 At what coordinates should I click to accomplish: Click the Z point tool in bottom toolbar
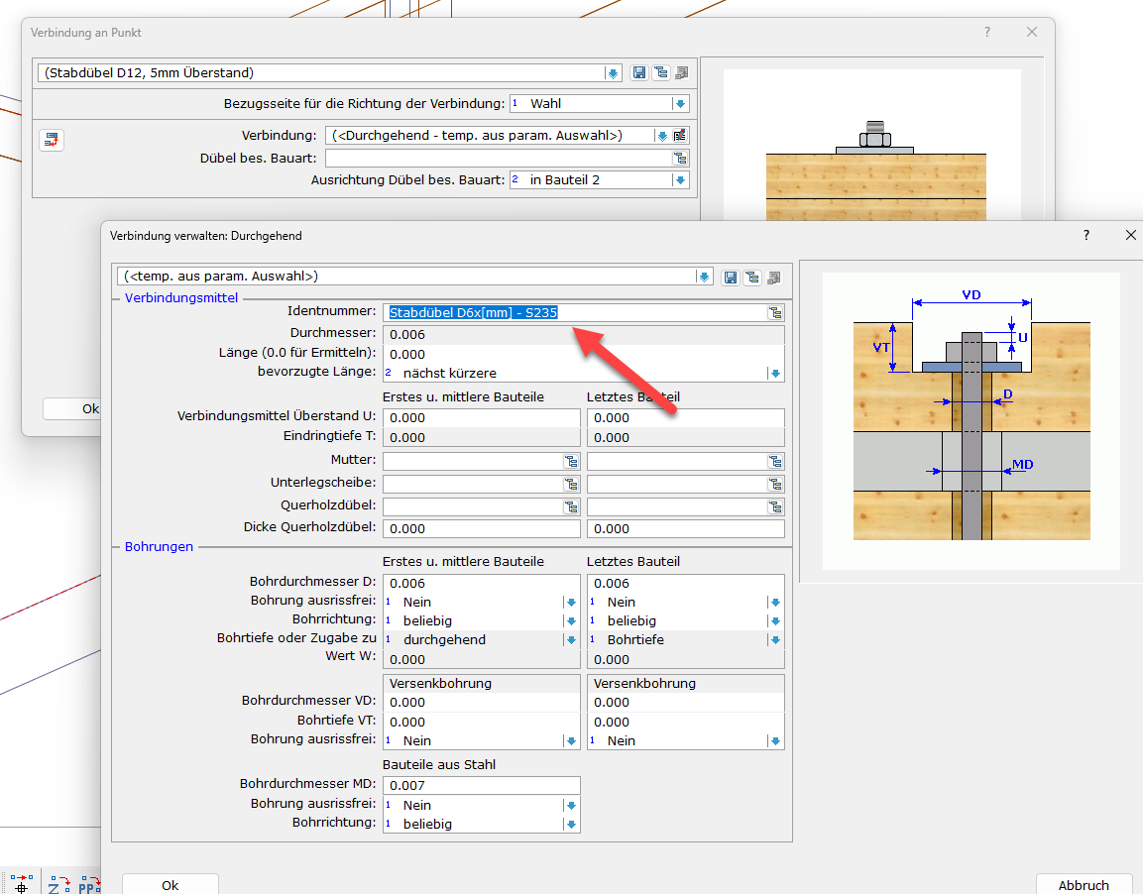pos(58,884)
